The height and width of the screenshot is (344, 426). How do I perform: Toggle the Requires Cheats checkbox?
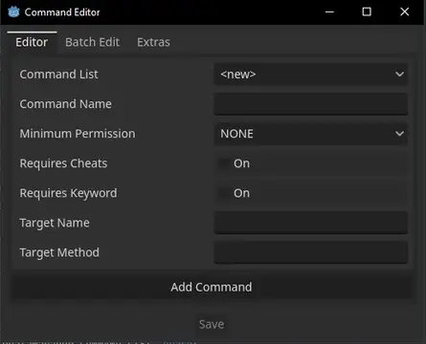223,163
